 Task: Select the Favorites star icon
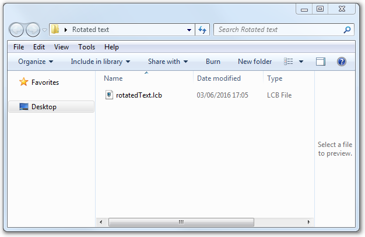[23, 82]
